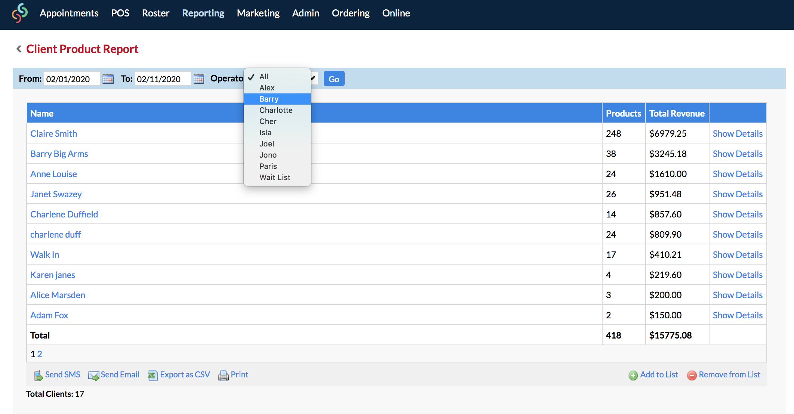
Task: Click the Client Product Report page title
Action: pyautogui.click(x=82, y=49)
